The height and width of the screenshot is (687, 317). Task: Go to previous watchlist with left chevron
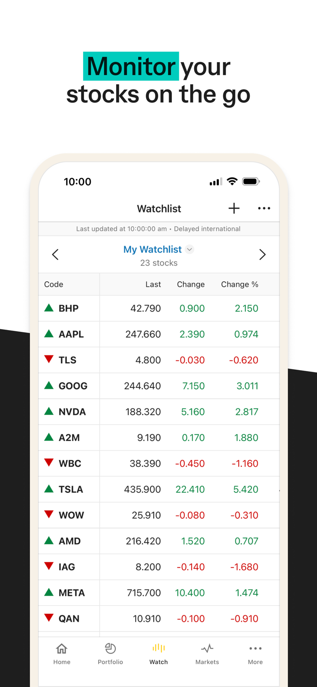(x=55, y=254)
